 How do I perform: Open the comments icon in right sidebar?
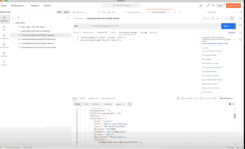point(240,26)
